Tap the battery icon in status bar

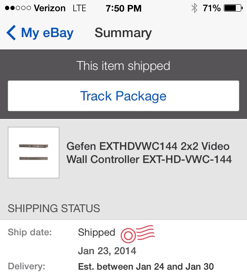pyautogui.click(x=233, y=8)
